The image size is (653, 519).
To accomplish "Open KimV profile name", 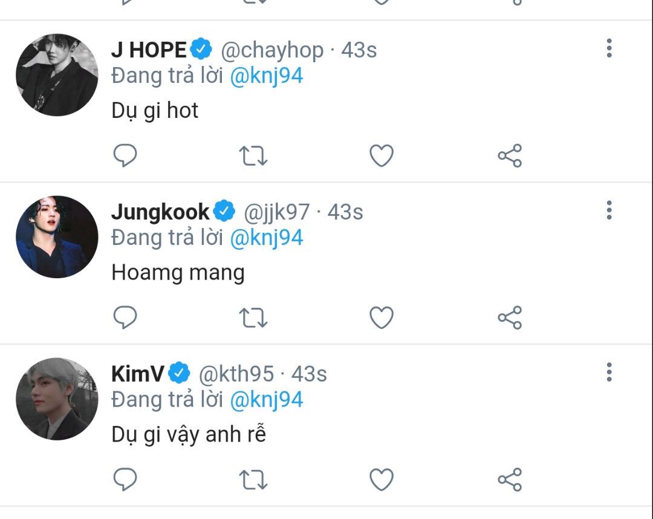I will coord(138,374).
